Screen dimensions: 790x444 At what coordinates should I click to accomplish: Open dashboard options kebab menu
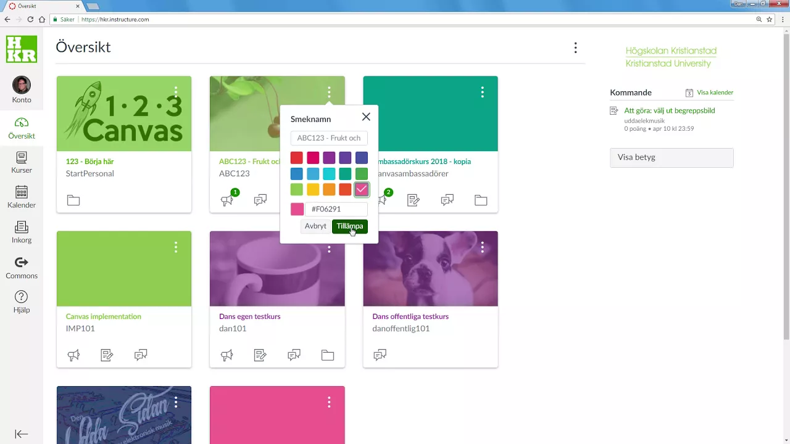point(575,47)
